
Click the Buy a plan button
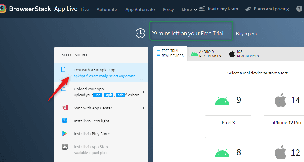tap(246, 34)
